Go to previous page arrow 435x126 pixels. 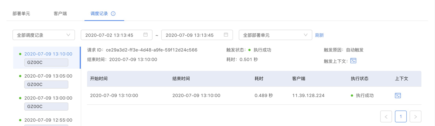pyautogui.click(x=386, y=116)
